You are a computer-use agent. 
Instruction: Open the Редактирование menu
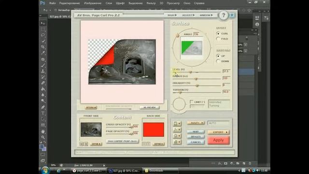click(70, 3)
